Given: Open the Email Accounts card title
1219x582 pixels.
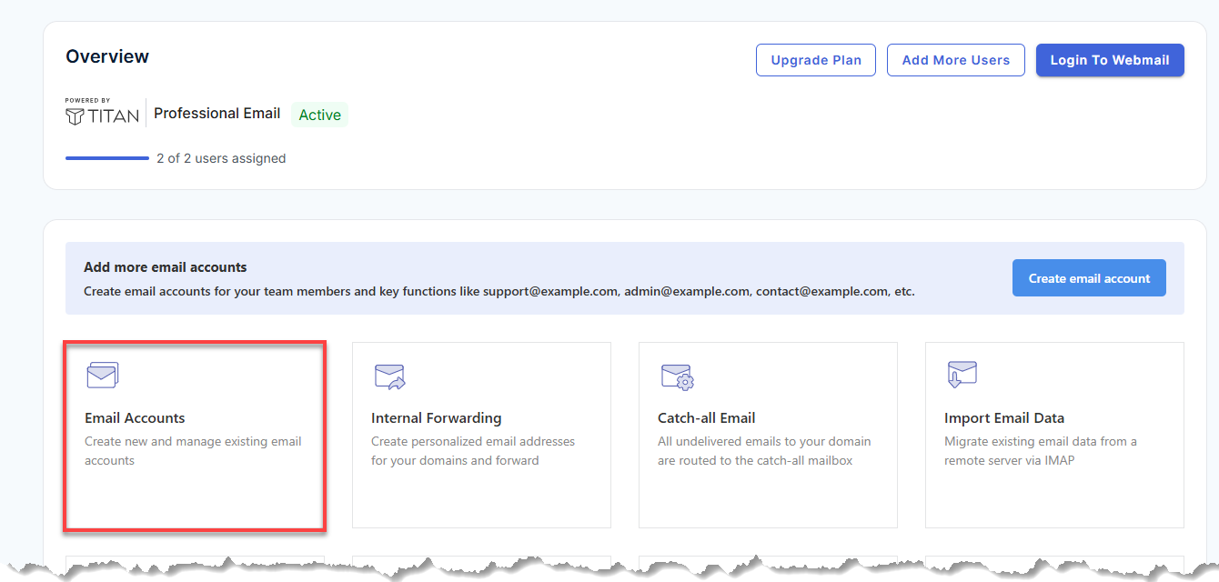Looking at the screenshot, I should pyautogui.click(x=135, y=418).
